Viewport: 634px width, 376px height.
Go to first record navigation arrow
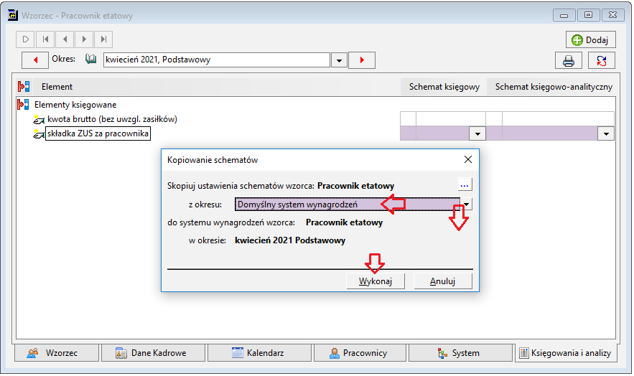point(45,39)
